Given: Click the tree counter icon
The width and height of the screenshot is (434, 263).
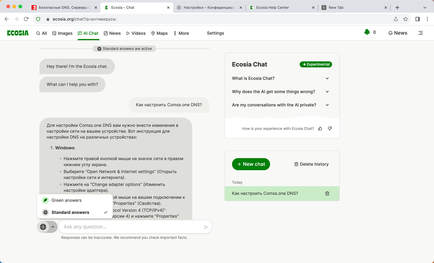Looking at the screenshot, I should 367,32.
